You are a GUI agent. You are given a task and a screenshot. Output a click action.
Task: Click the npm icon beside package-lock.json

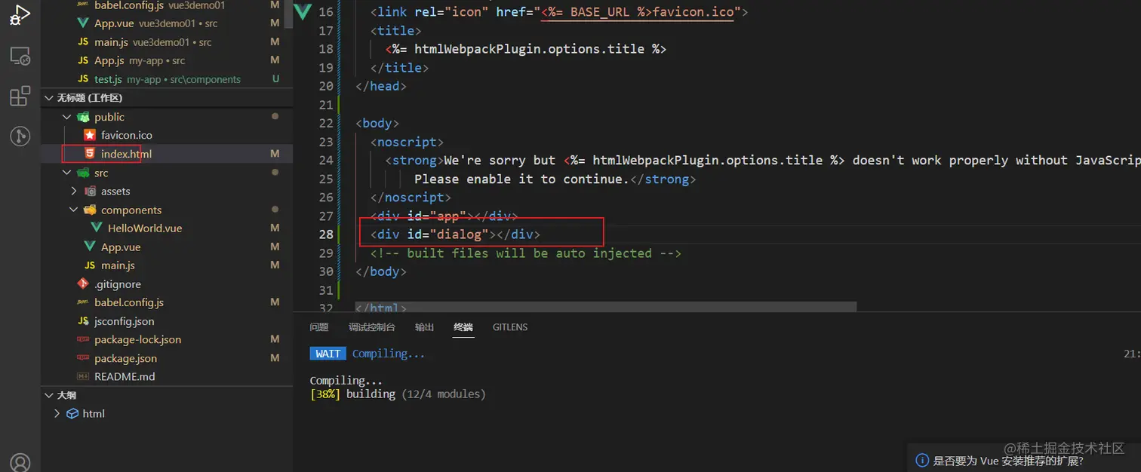[83, 339]
